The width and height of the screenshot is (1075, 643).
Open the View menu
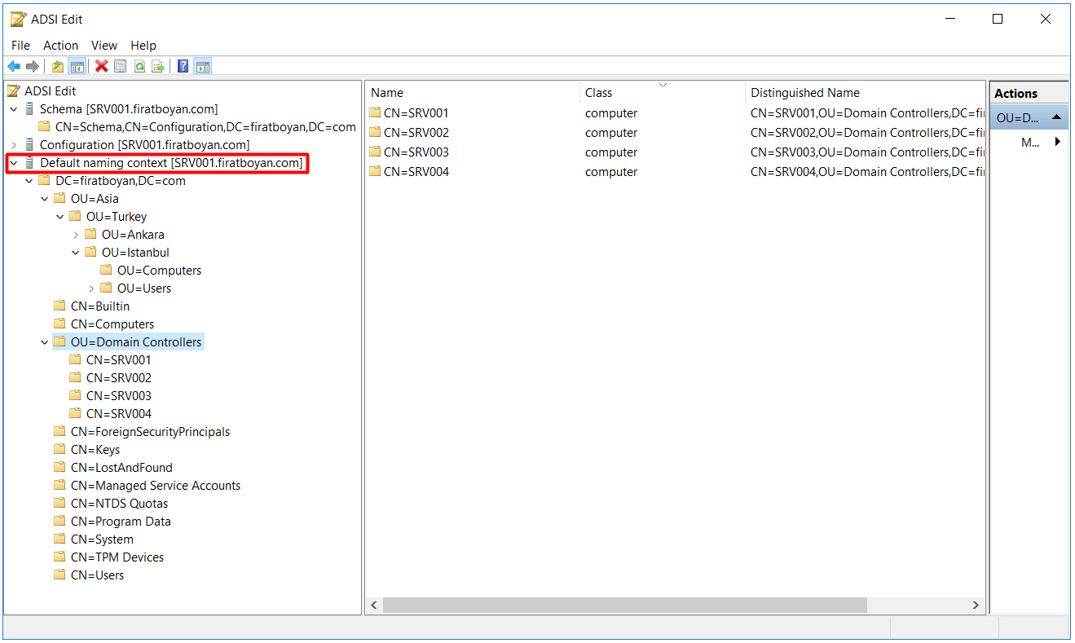coord(104,46)
